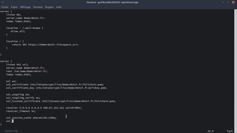Click the 'ssl_' line with the cursor
The width and height of the screenshot is (237, 133).
click(x=10, y=121)
